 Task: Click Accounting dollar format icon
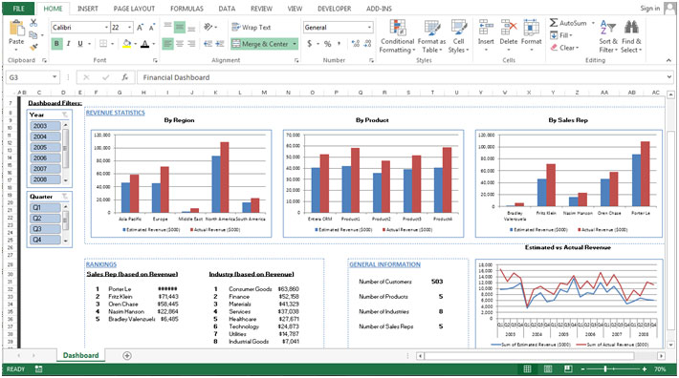coord(309,44)
